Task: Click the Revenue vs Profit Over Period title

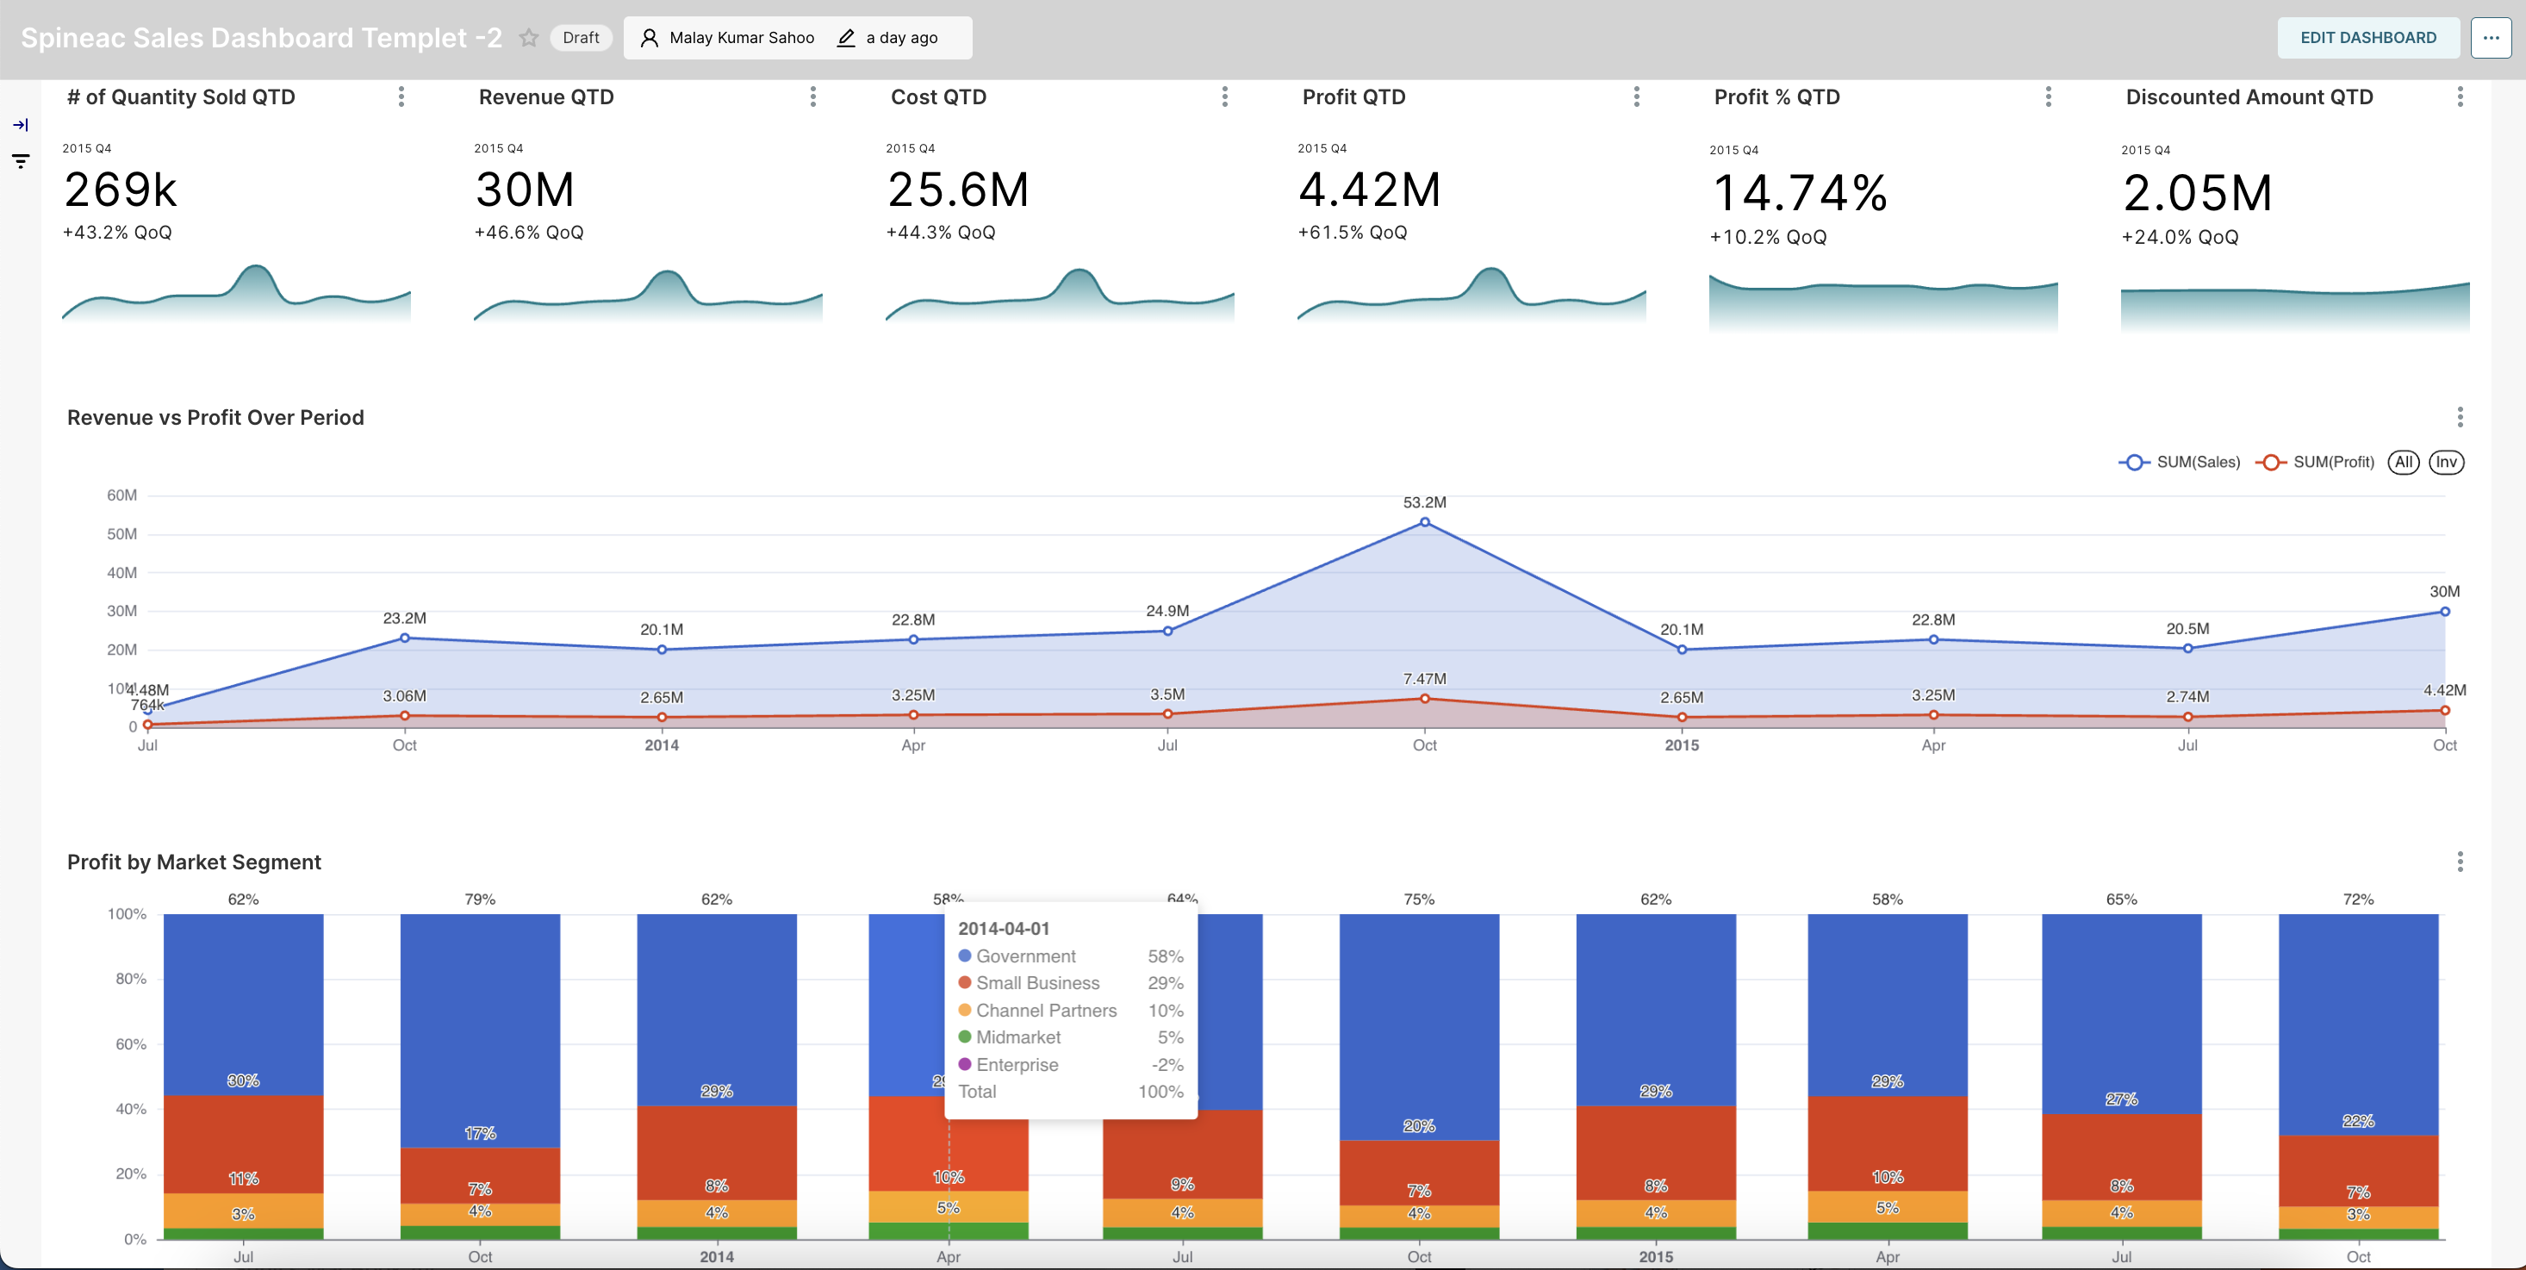Action: click(x=215, y=417)
